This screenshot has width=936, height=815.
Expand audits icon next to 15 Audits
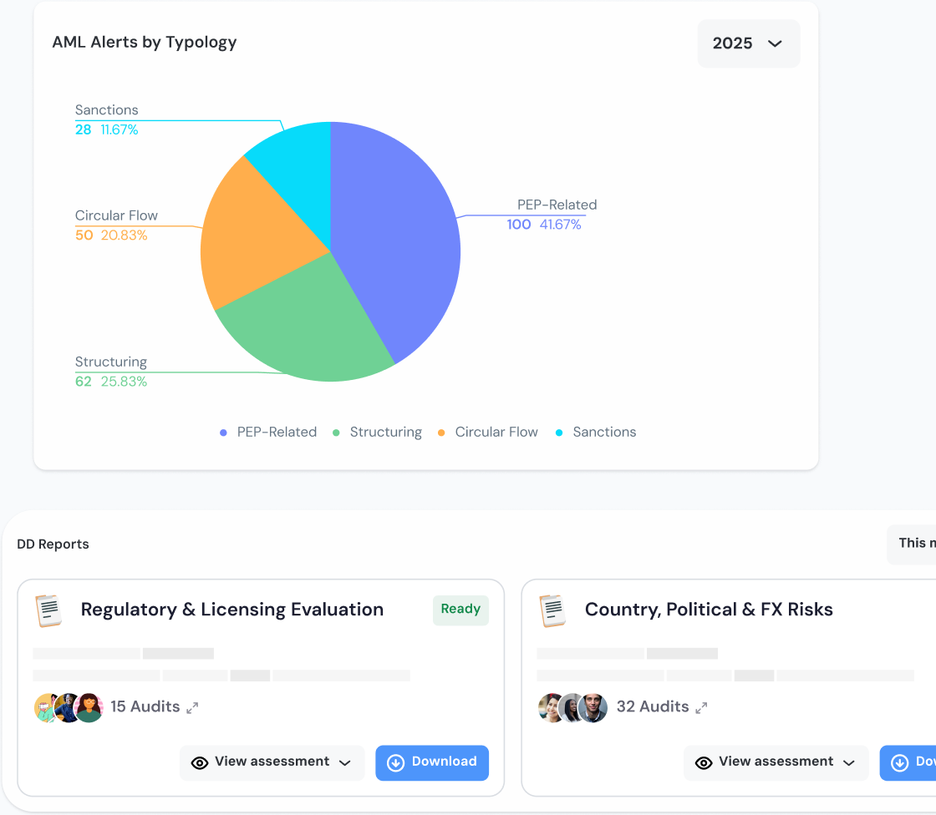(192, 708)
